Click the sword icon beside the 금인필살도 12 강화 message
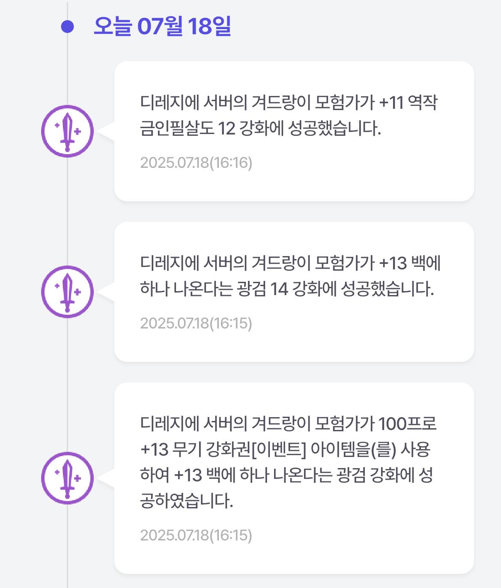The width and height of the screenshot is (501, 588). (67, 131)
